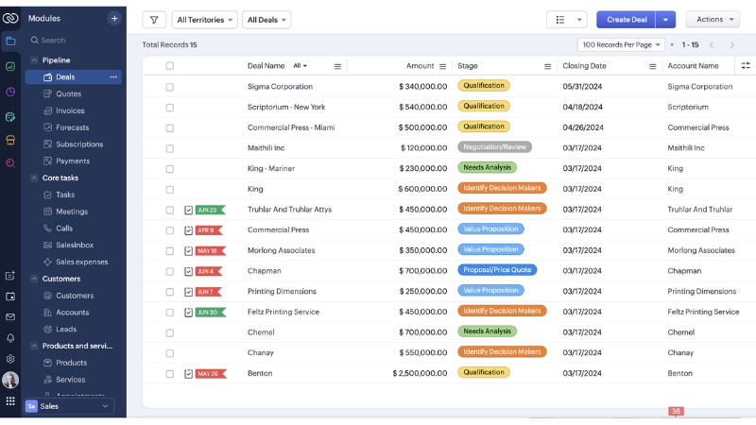The image size is (756, 425).
Task: Click the Deals three-dot options icon
Action: [113, 77]
